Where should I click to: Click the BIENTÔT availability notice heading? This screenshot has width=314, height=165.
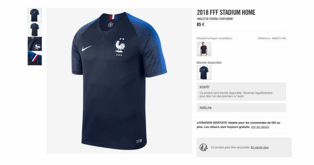pos(204,87)
